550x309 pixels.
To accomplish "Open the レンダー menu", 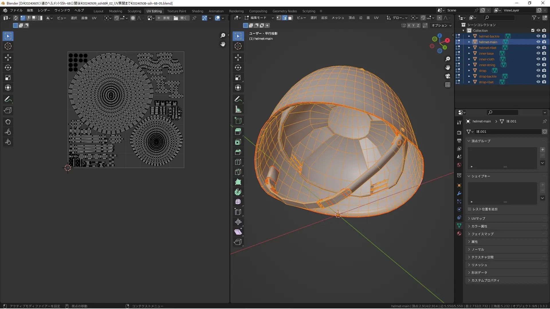I will [44, 10].
